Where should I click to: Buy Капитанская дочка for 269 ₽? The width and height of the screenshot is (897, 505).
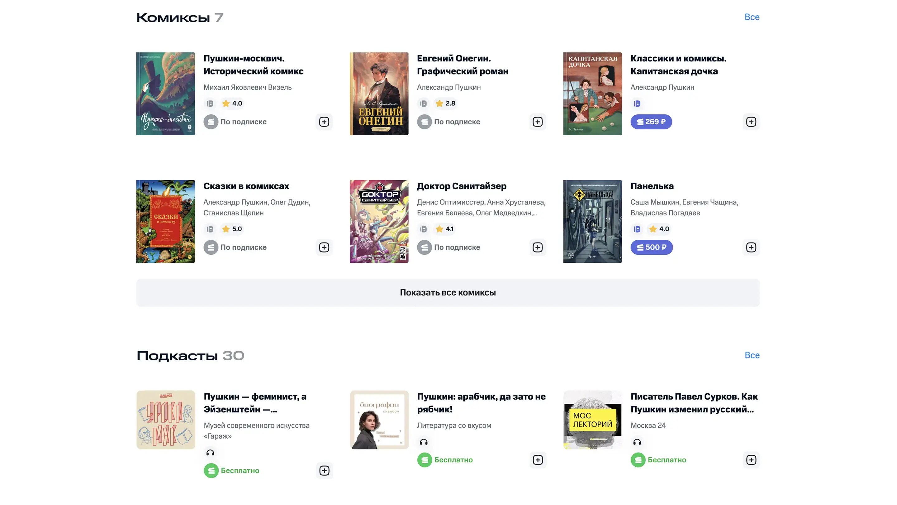[x=651, y=122]
